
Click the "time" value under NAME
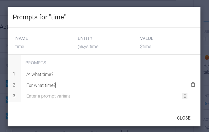click(x=20, y=47)
